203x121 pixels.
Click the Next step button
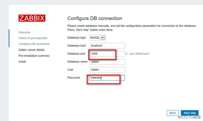coord(190,113)
